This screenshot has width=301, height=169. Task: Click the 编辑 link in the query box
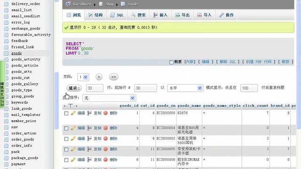click(x=206, y=61)
